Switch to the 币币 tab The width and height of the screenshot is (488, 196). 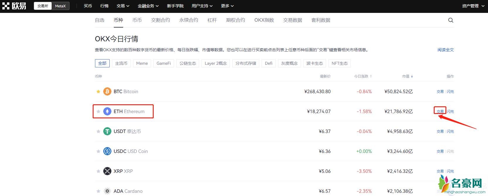click(137, 20)
